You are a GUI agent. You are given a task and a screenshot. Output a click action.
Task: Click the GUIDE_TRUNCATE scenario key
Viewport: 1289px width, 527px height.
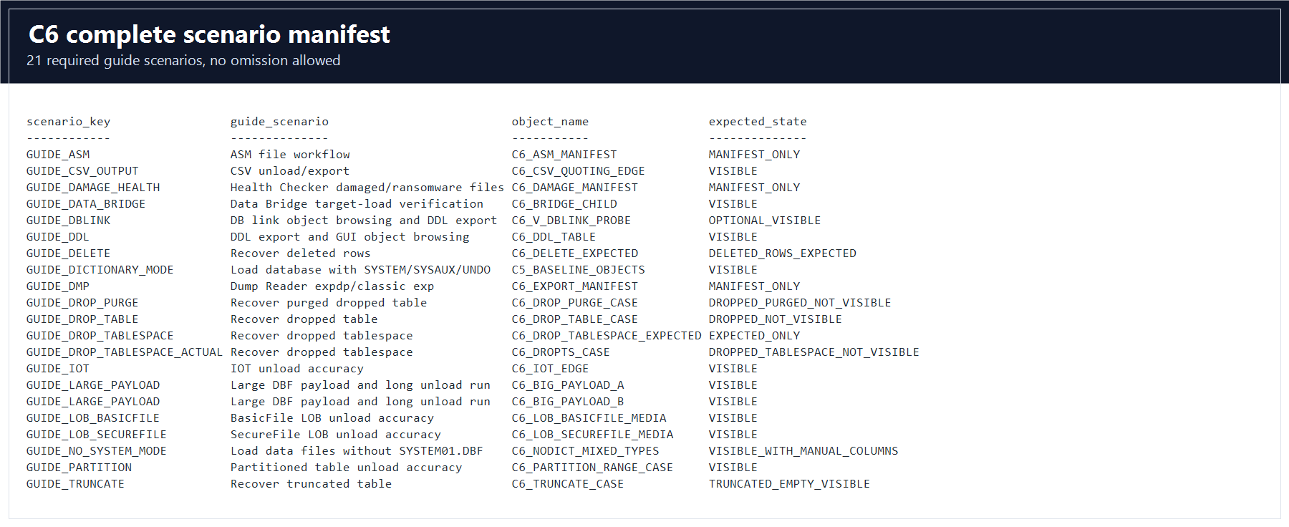click(x=75, y=484)
